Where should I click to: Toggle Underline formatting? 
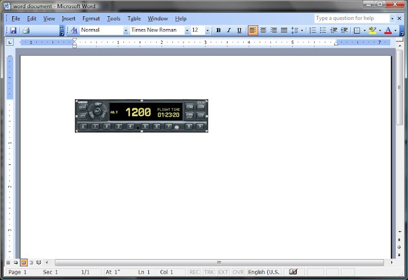click(x=239, y=31)
